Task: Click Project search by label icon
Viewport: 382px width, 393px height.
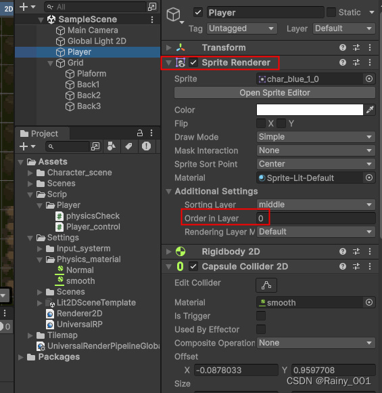Action: coord(129,146)
